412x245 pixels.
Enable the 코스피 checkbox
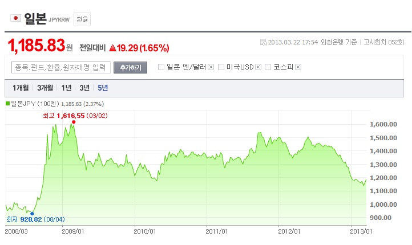pyautogui.click(x=268, y=67)
